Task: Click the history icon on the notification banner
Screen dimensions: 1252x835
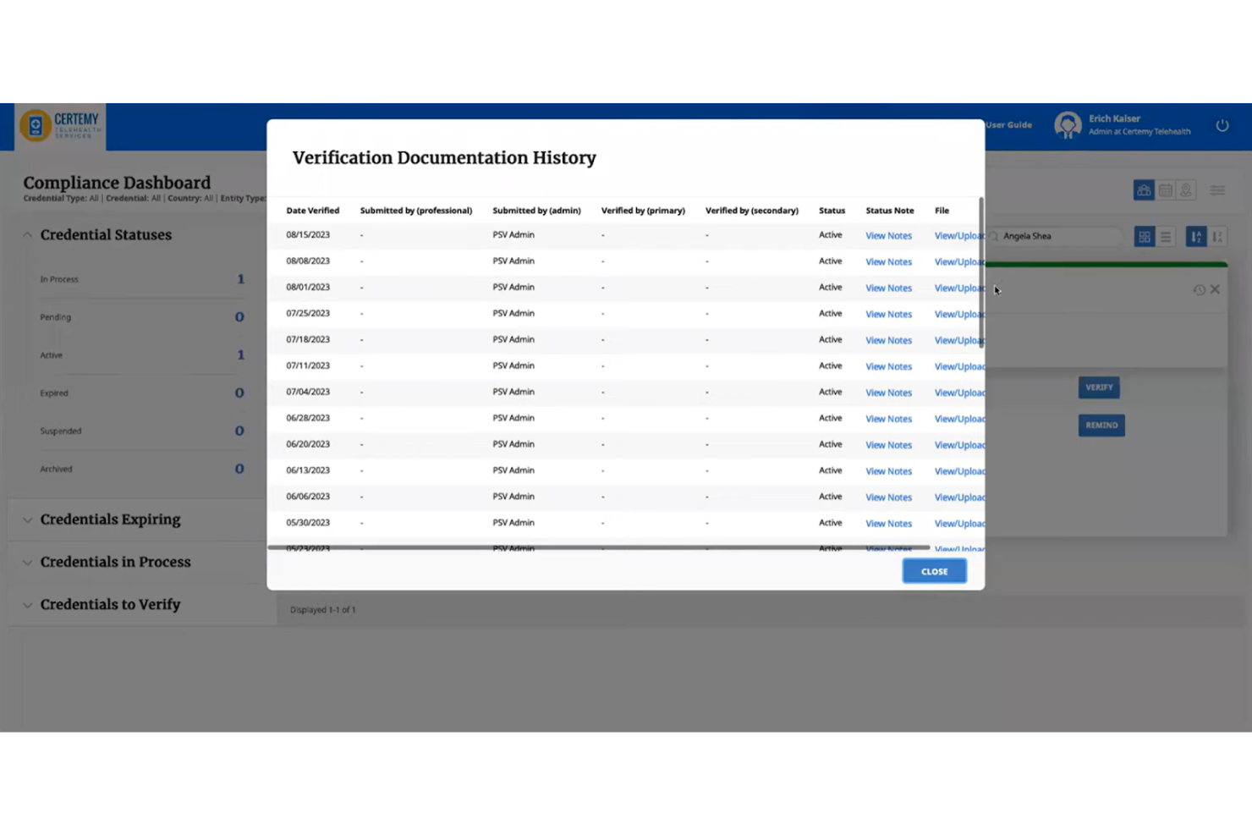Action: click(1199, 288)
